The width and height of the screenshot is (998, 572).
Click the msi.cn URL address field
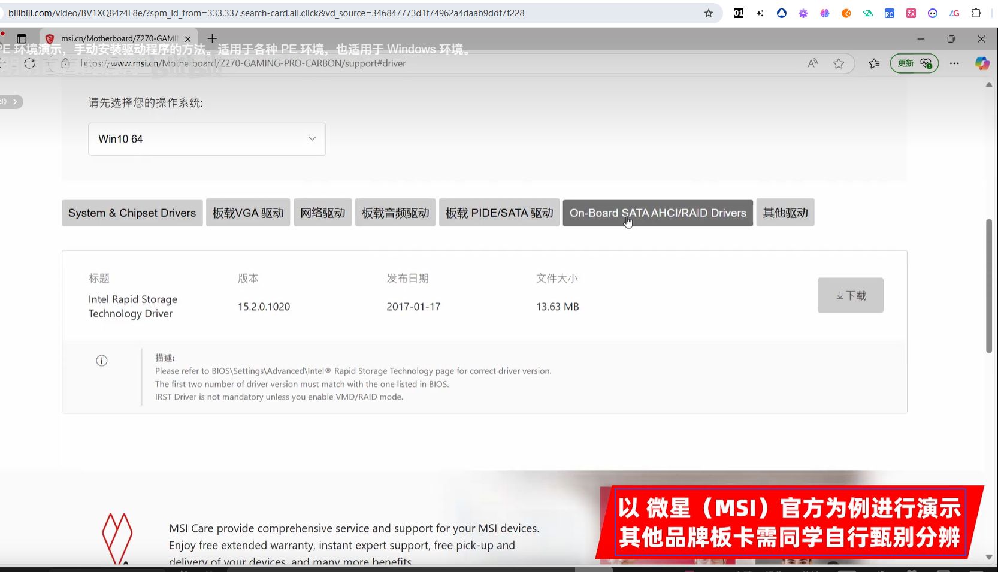coord(243,63)
